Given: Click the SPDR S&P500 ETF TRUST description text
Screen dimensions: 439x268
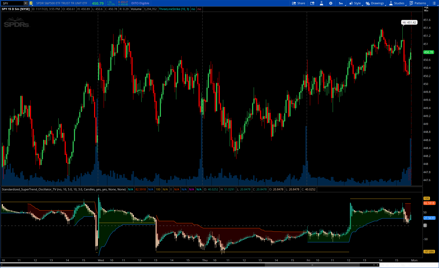Looking at the screenshot, I should coord(62,3).
